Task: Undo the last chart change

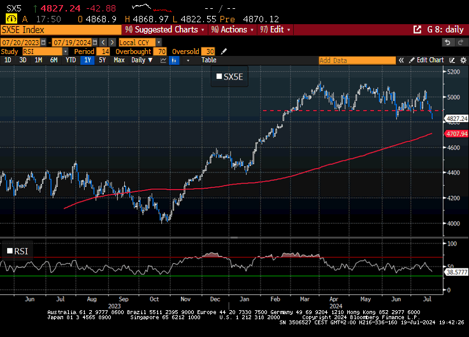Action: [x=447, y=43]
